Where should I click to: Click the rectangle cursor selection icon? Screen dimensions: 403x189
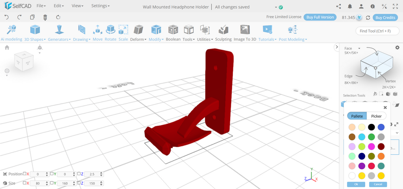tap(381, 94)
